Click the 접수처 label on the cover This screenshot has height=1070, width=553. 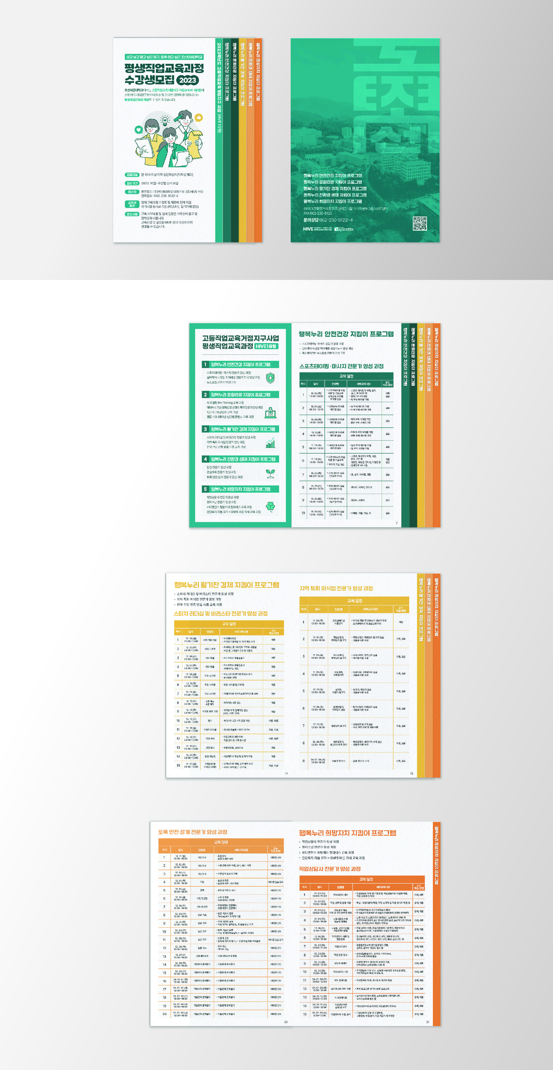pyautogui.click(x=132, y=192)
